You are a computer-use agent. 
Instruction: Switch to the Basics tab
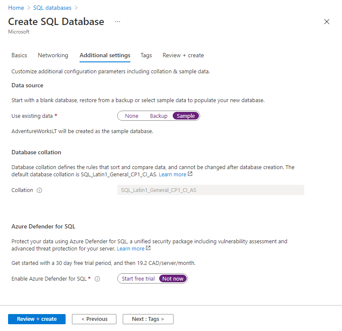pos(19,55)
